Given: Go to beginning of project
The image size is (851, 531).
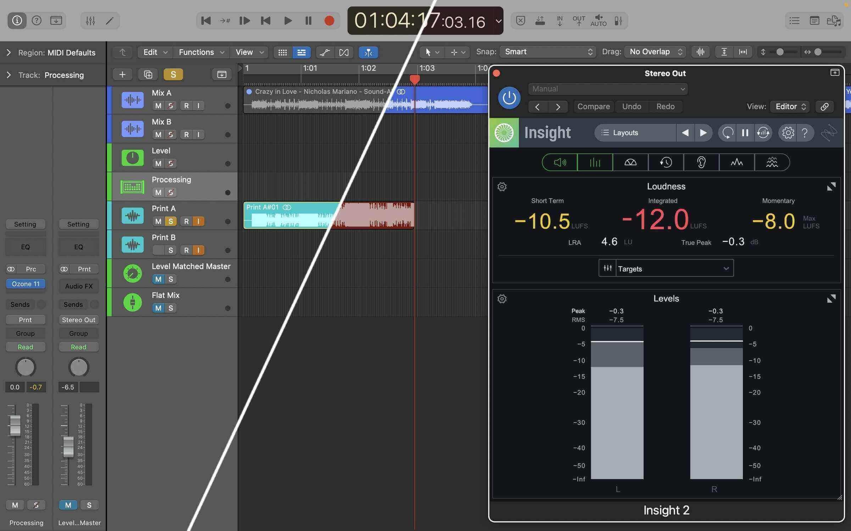Looking at the screenshot, I should 206,21.
